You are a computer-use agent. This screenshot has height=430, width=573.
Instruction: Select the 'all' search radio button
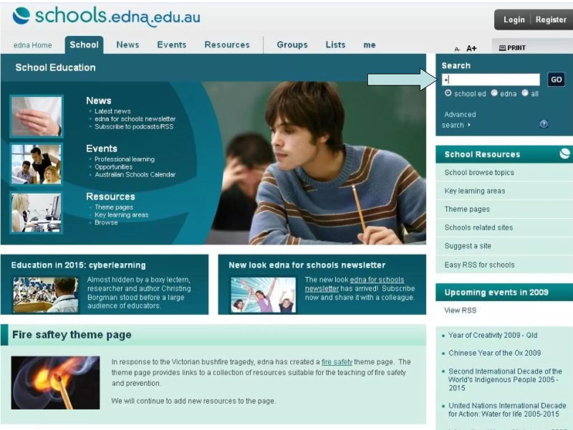[525, 93]
